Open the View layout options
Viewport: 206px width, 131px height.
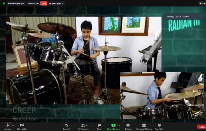202,4
